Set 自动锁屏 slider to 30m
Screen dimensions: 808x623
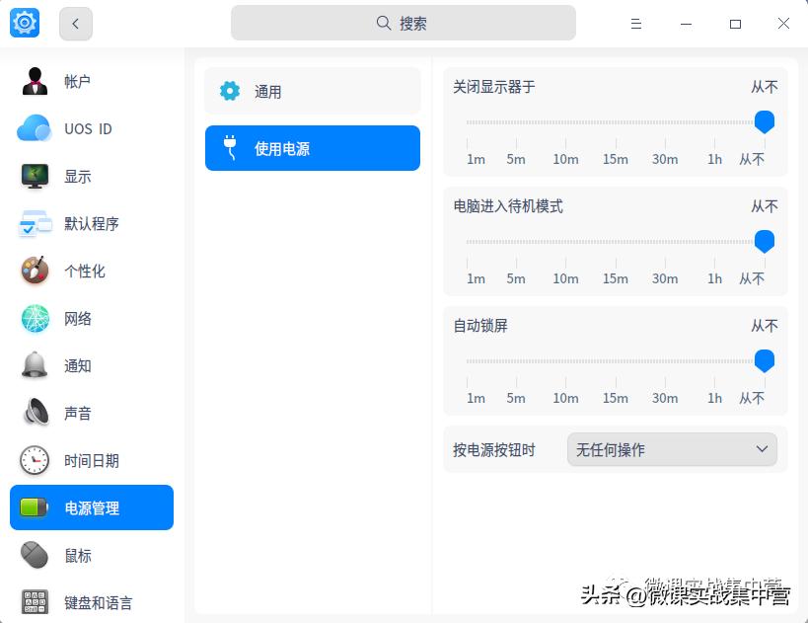coord(665,360)
